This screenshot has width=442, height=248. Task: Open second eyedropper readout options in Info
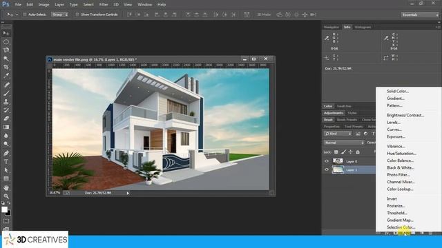386,39
